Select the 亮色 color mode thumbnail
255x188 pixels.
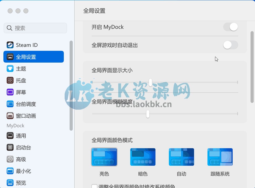coord(104,157)
